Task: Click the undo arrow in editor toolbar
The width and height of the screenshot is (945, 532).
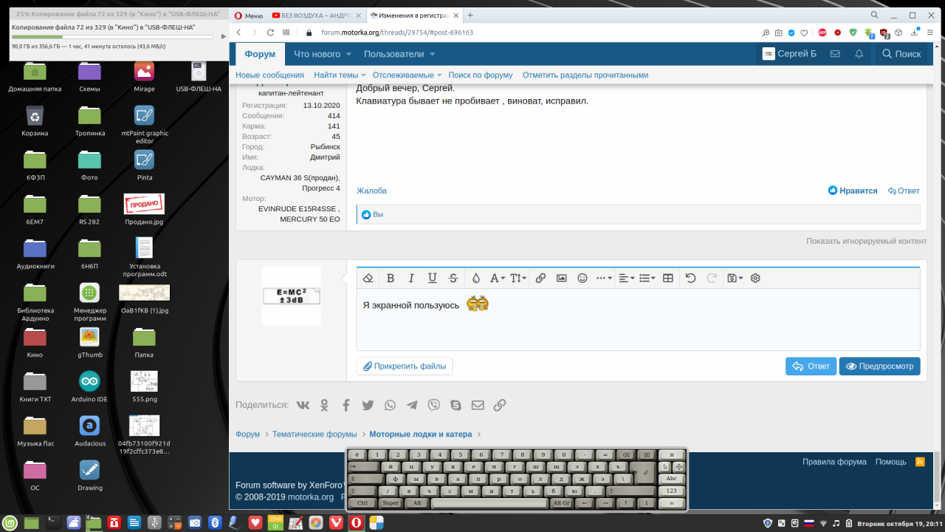Action: (690, 278)
